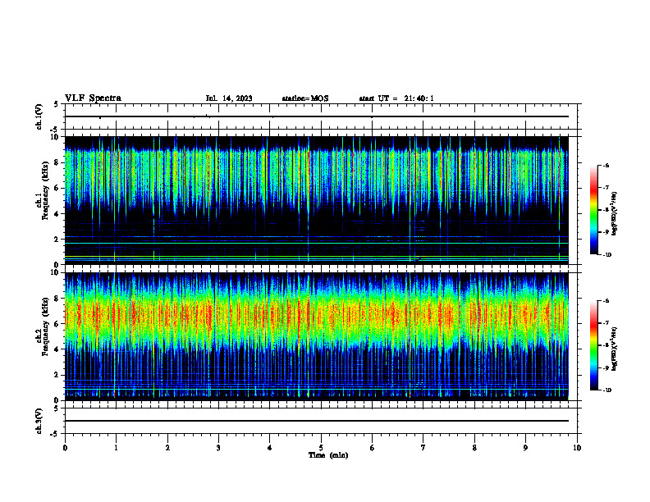Click the "-6" label on ch.2 colorbar
The height and width of the screenshot is (502, 650).
(606, 301)
